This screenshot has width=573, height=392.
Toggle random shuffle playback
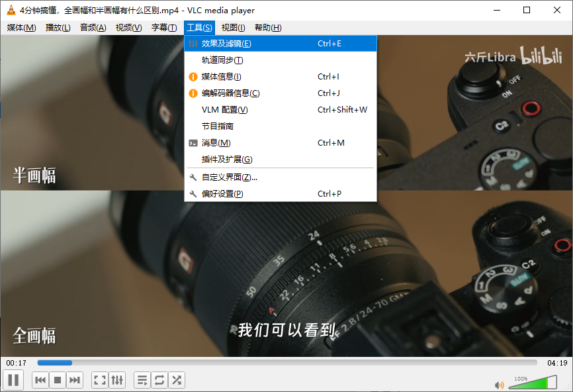177,380
